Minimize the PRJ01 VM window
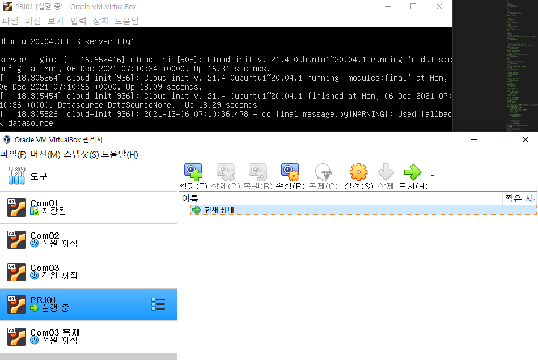 [x=388, y=7]
